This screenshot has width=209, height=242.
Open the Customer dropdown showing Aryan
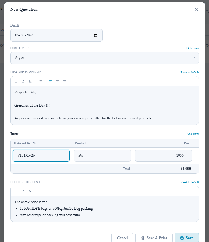pos(105,58)
